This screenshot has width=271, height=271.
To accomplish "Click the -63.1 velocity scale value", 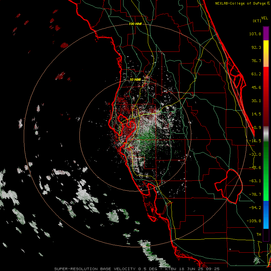I will click(x=255, y=181).
